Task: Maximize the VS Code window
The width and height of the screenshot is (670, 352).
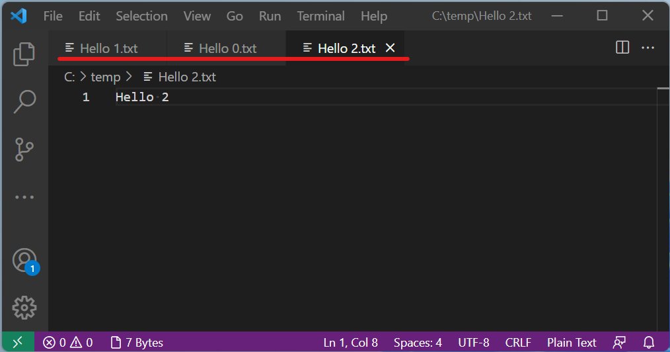Action: click(x=602, y=16)
